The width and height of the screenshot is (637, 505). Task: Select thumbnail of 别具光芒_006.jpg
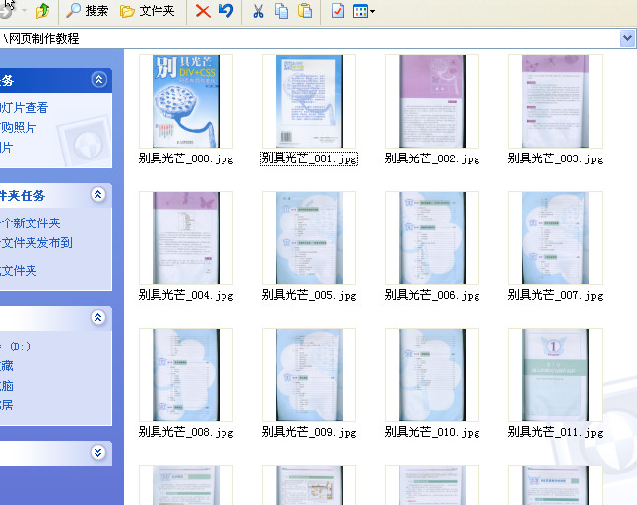432,238
